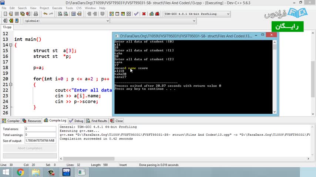Viewport: 316px width, 177px height.
Task: Click the Total warnings field
Action: pyautogui.click(x=40, y=135)
